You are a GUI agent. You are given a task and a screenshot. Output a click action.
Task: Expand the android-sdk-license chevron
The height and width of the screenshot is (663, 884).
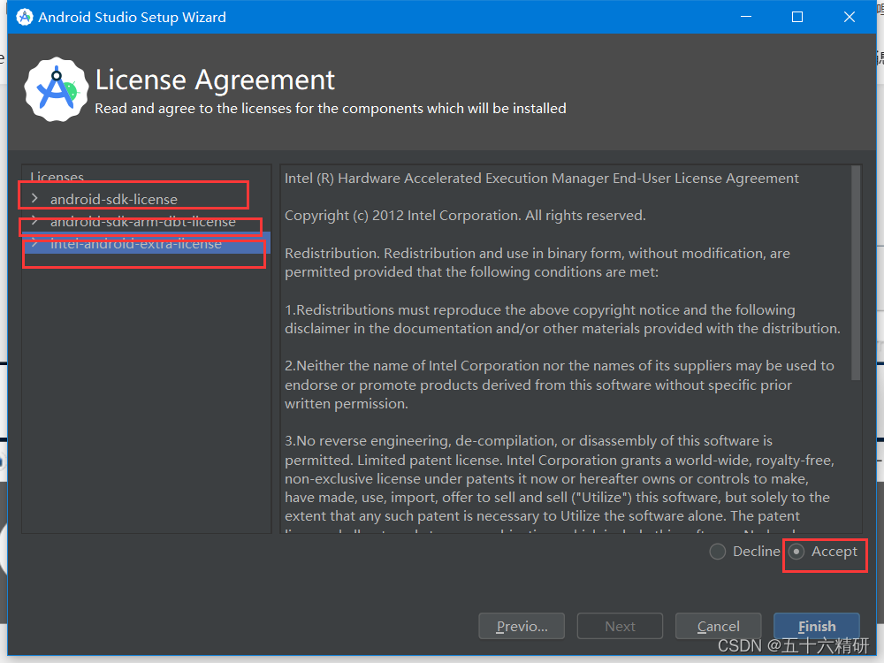[x=34, y=198]
